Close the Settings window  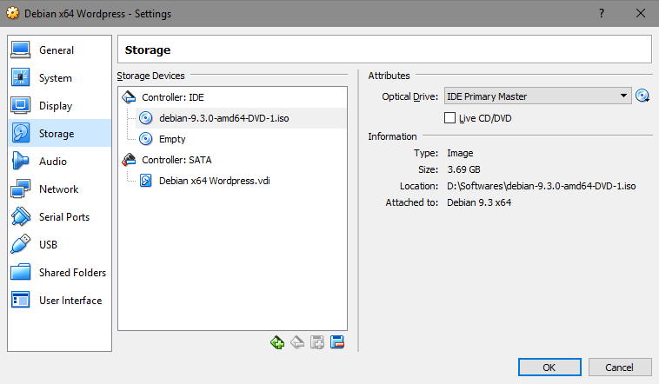(641, 13)
